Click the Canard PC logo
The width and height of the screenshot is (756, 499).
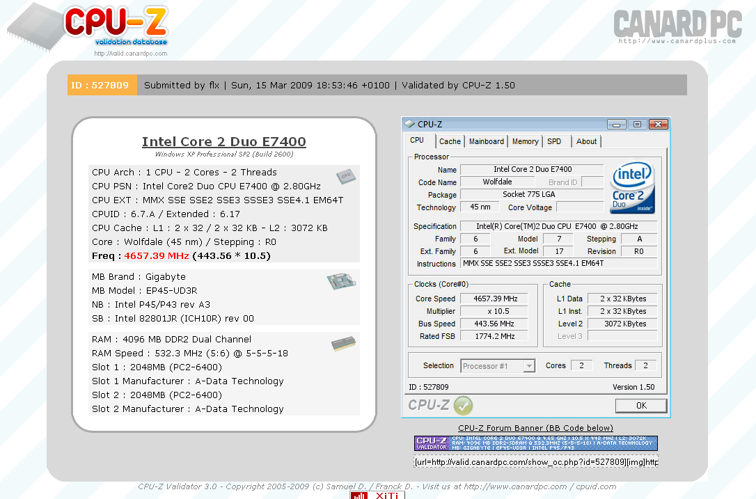click(x=677, y=27)
